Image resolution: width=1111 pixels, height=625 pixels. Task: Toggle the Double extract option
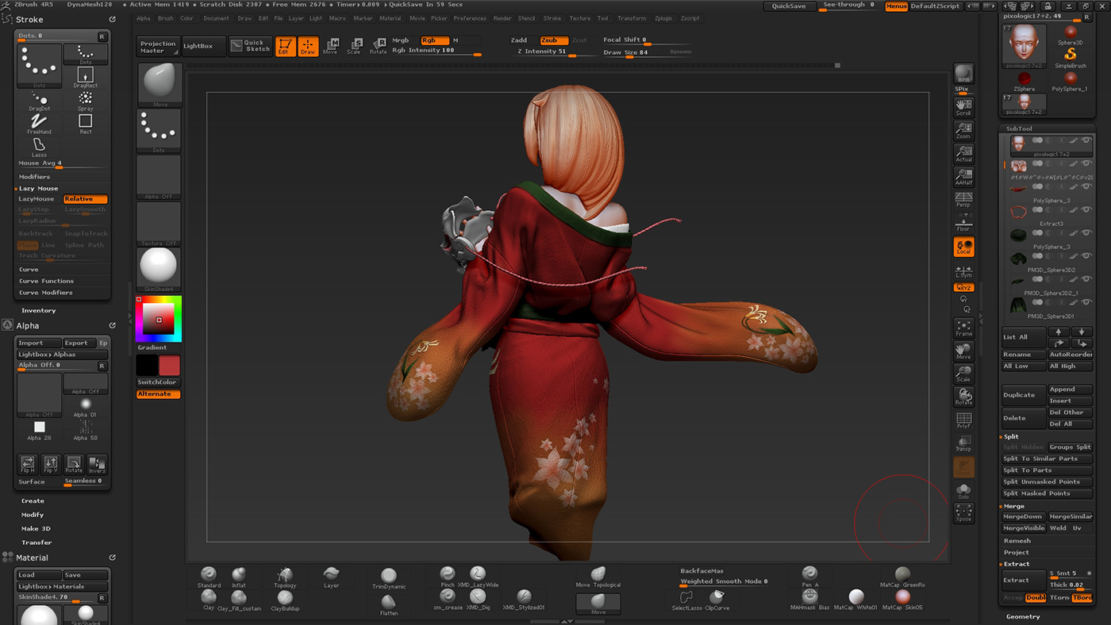(x=1036, y=598)
